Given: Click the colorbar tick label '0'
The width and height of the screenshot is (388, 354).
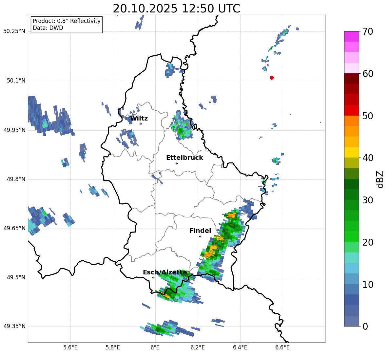Looking at the screenshot, I should click(365, 326).
